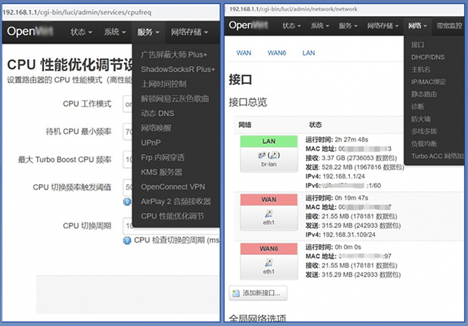The height and width of the screenshot is (326, 468).
Task: Select 静态路由 in the network menu
Action: [x=424, y=94]
